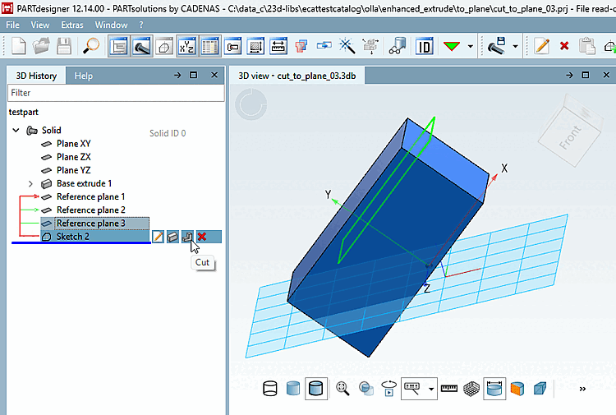Toggle the XYZ variable manager icon

pyautogui.click(x=186, y=46)
